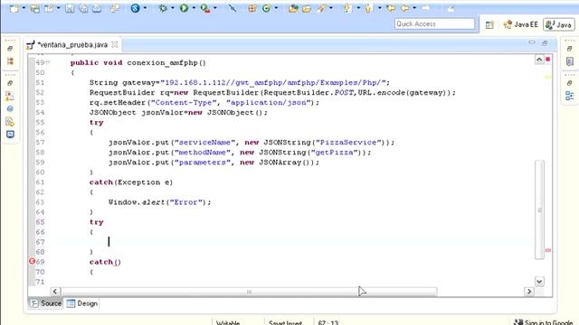Click the New Java Package icon
Image resolution: width=579 pixels, height=325 pixels.
[x=252, y=8]
